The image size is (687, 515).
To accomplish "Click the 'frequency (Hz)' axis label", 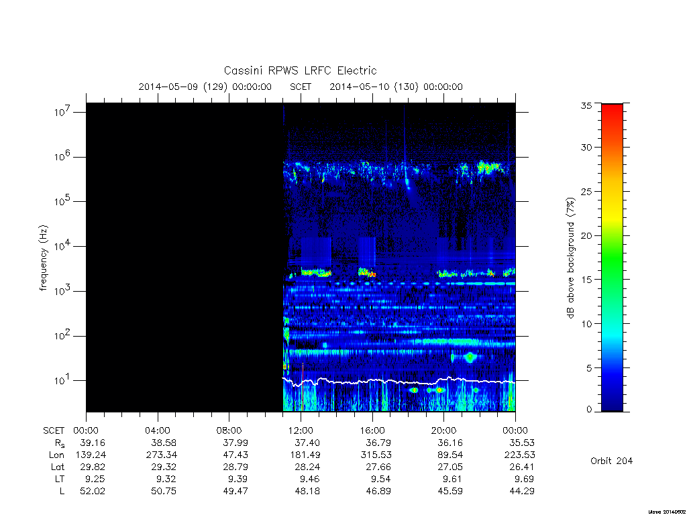I will [43, 258].
